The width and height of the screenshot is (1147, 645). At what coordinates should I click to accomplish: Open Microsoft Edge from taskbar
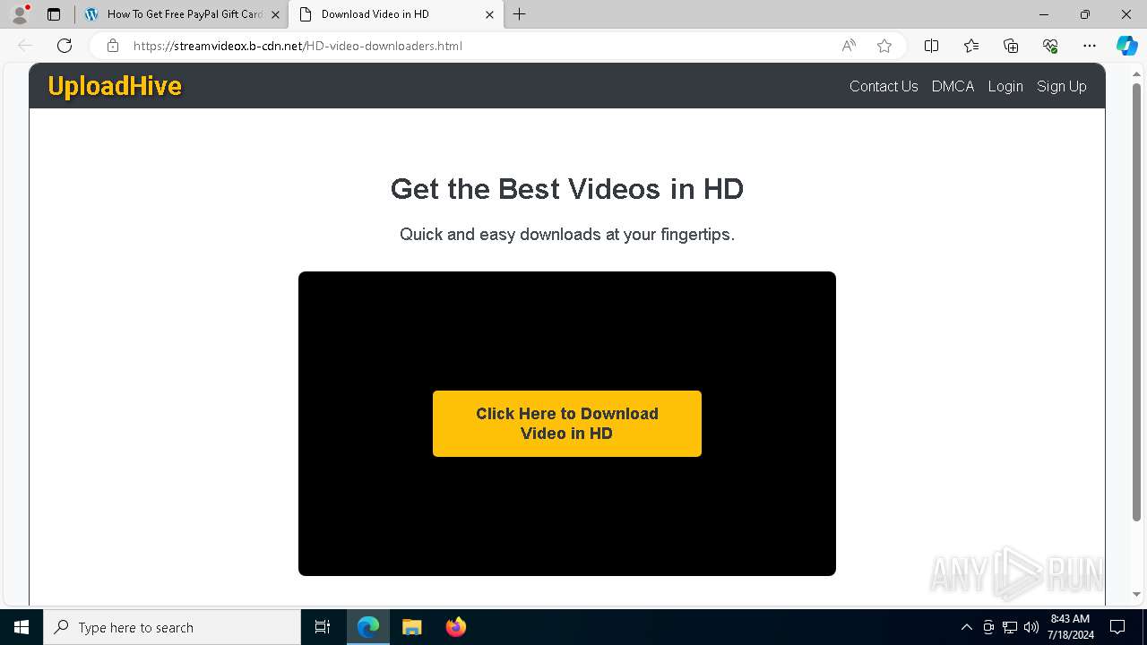click(x=368, y=627)
